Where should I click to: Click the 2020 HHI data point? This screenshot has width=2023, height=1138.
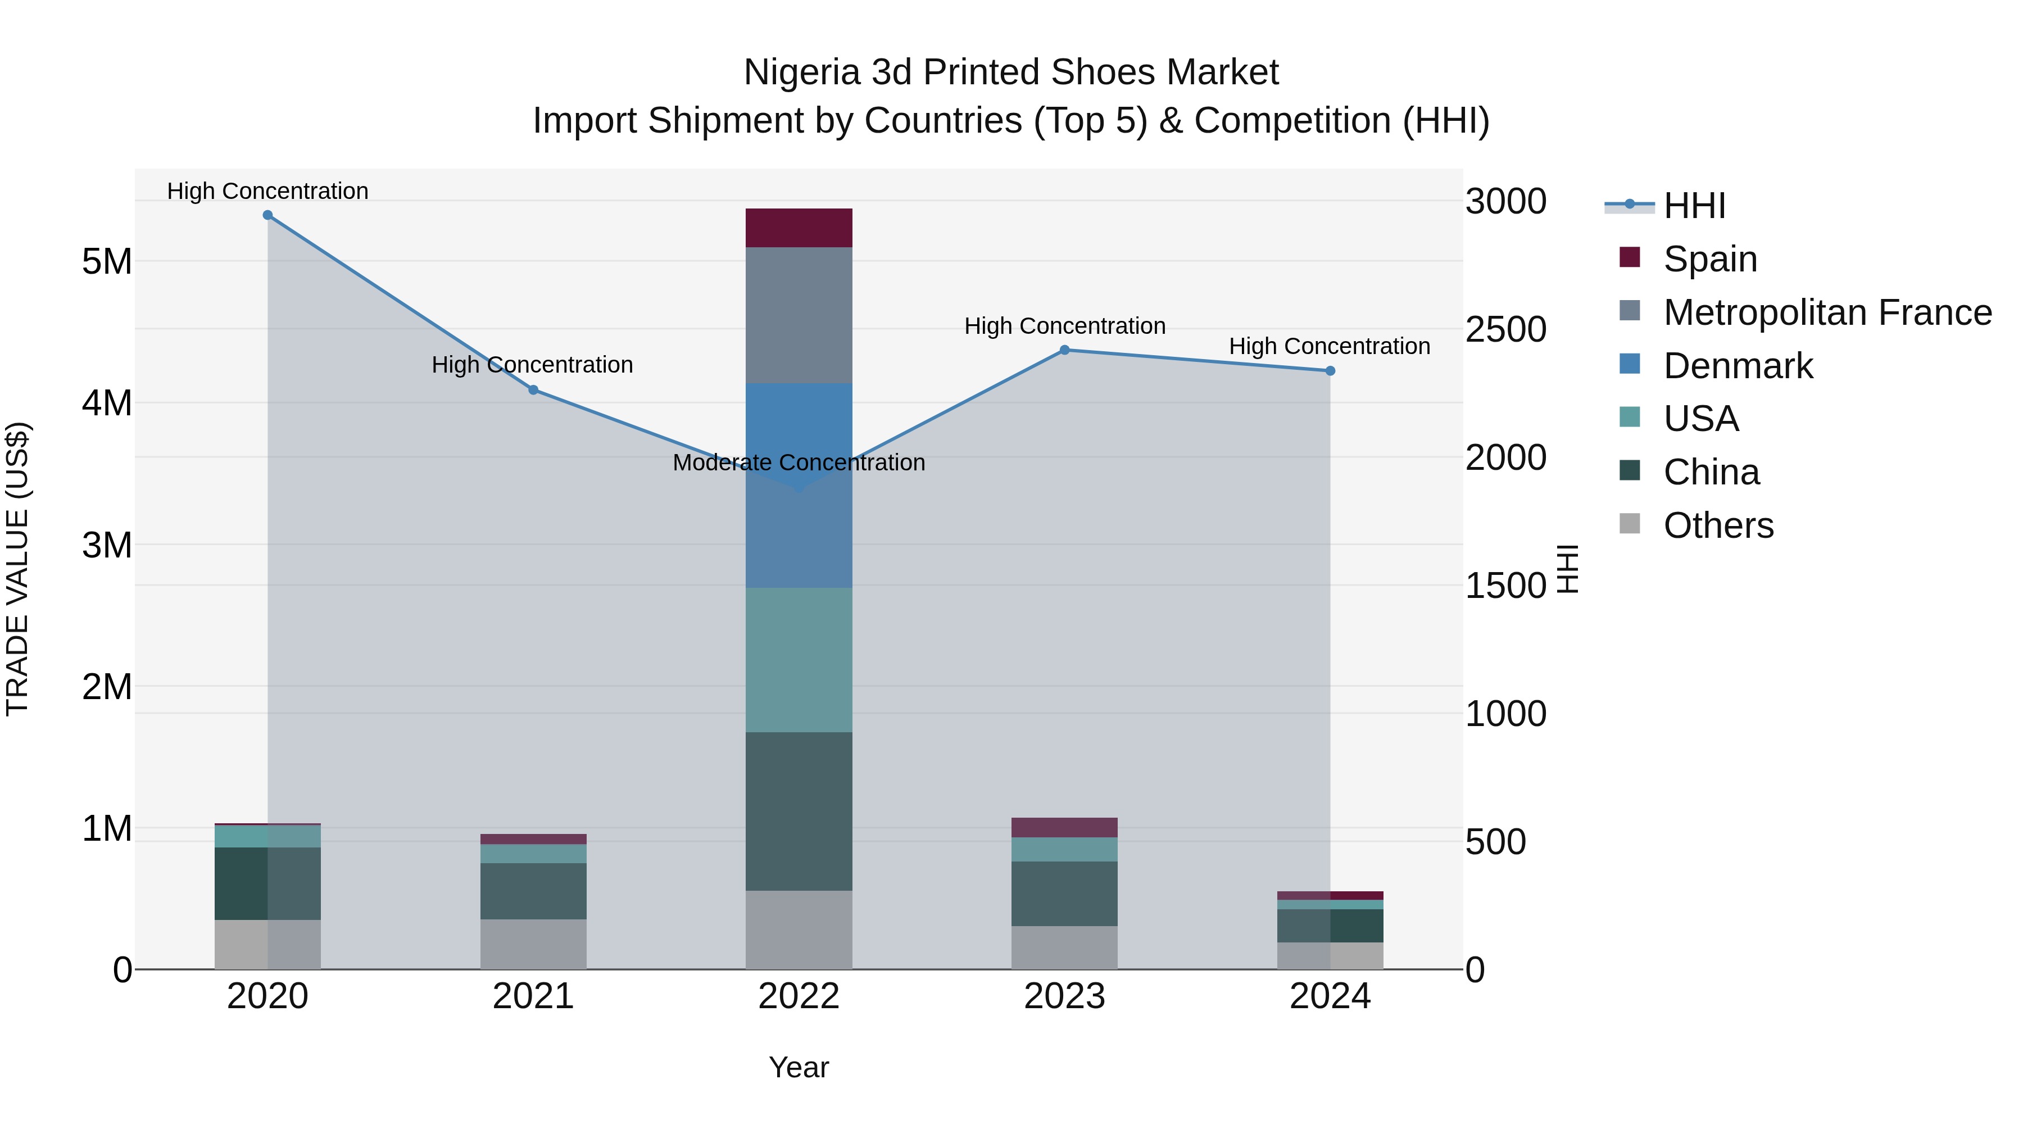pyautogui.click(x=268, y=215)
